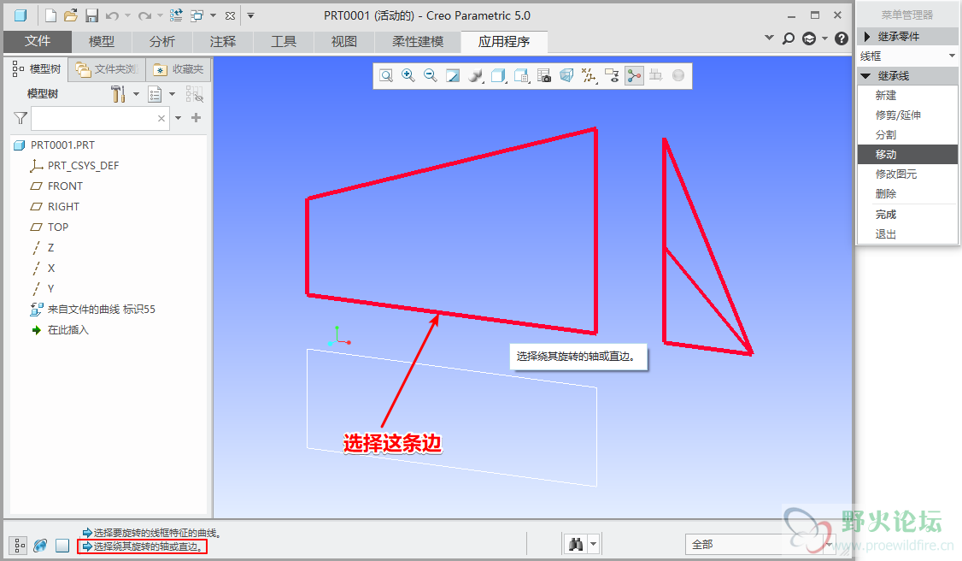The image size is (962, 561).
Task: Switch to the 分析 ribbon tab
Action: [162, 41]
